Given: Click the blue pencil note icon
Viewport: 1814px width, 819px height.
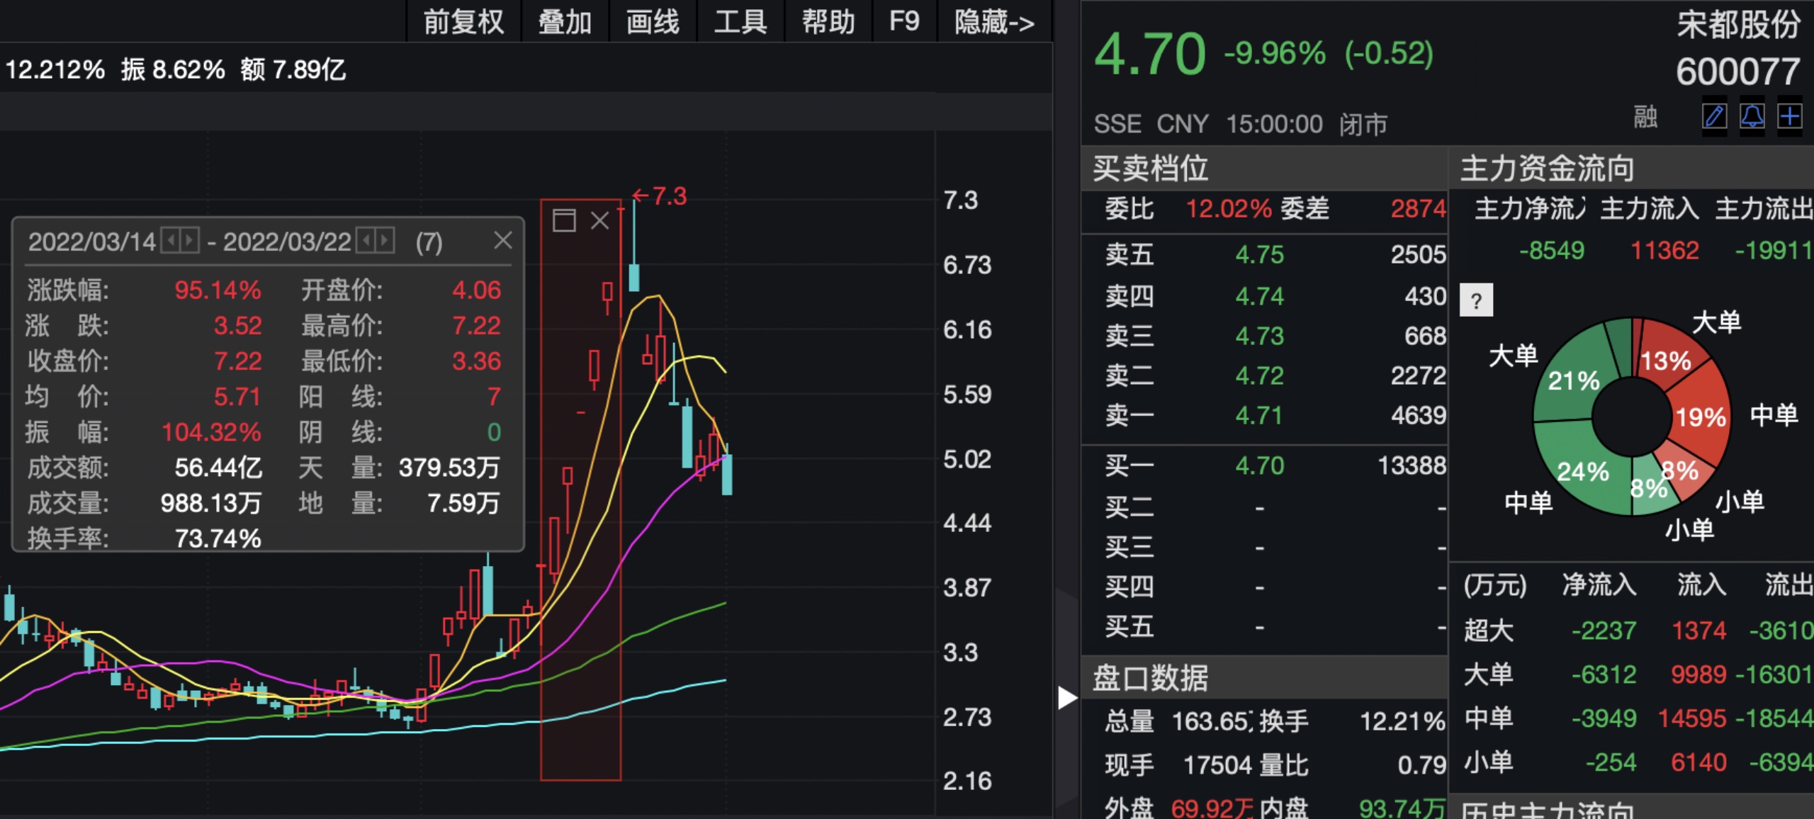Looking at the screenshot, I should [1714, 116].
